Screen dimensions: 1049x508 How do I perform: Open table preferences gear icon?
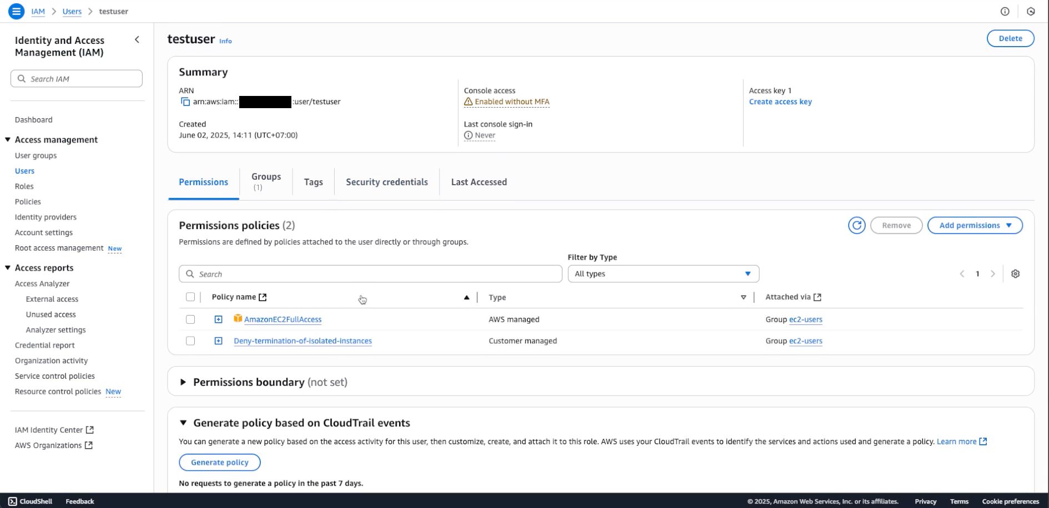(x=1015, y=274)
